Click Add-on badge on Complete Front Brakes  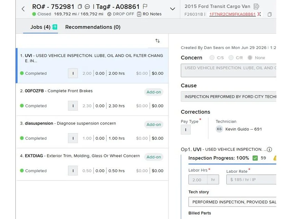coord(154,92)
